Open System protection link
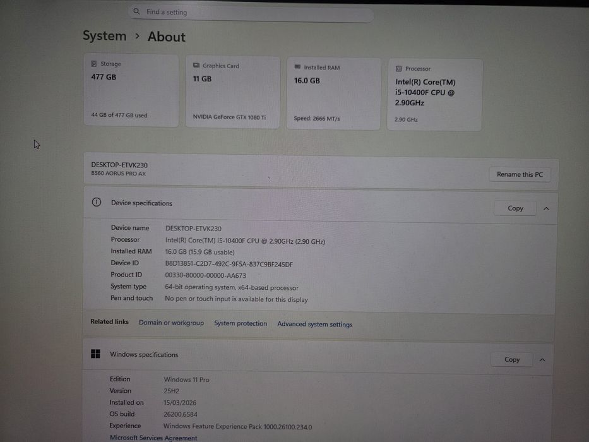Viewport: 589px width, 442px height. tap(241, 323)
